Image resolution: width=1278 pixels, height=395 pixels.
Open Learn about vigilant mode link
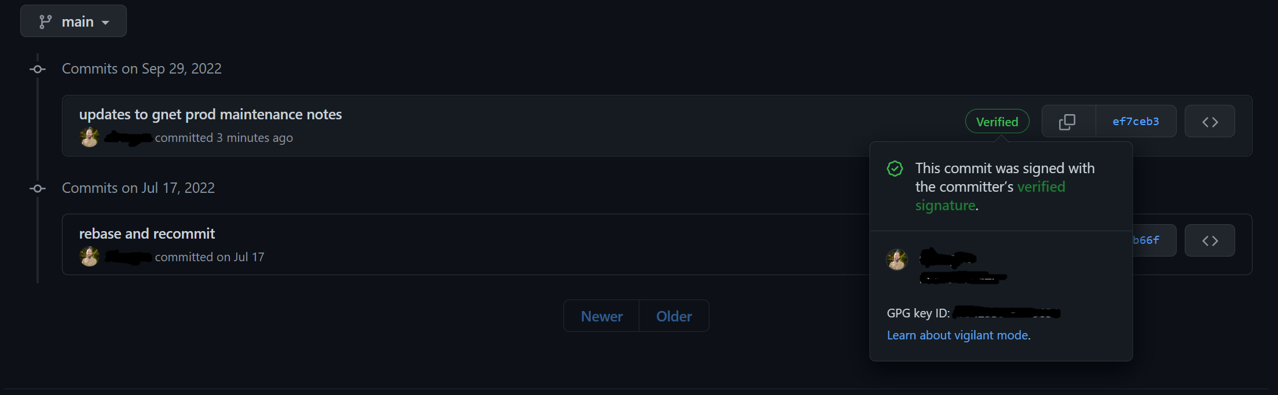point(958,335)
